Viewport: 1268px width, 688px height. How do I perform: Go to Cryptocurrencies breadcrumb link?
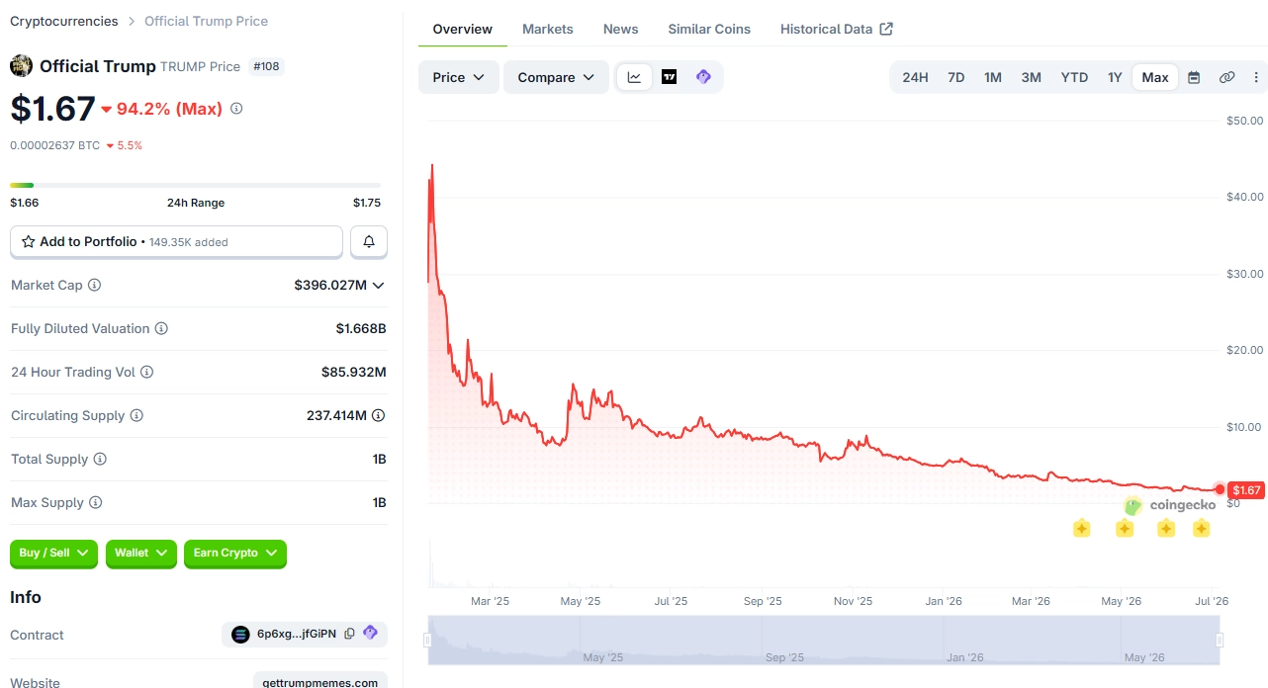[64, 21]
